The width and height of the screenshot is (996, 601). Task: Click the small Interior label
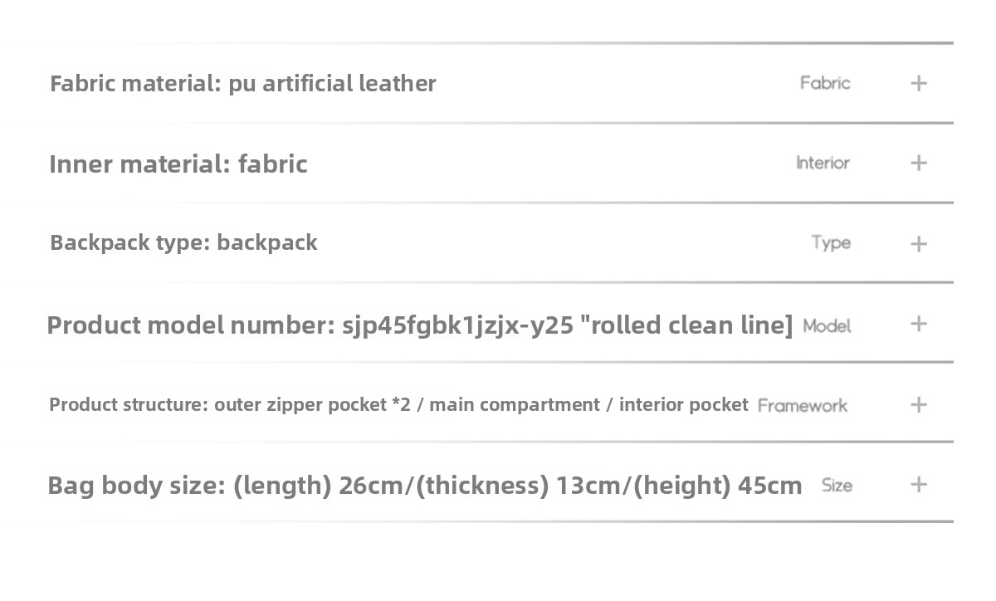click(823, 163)
